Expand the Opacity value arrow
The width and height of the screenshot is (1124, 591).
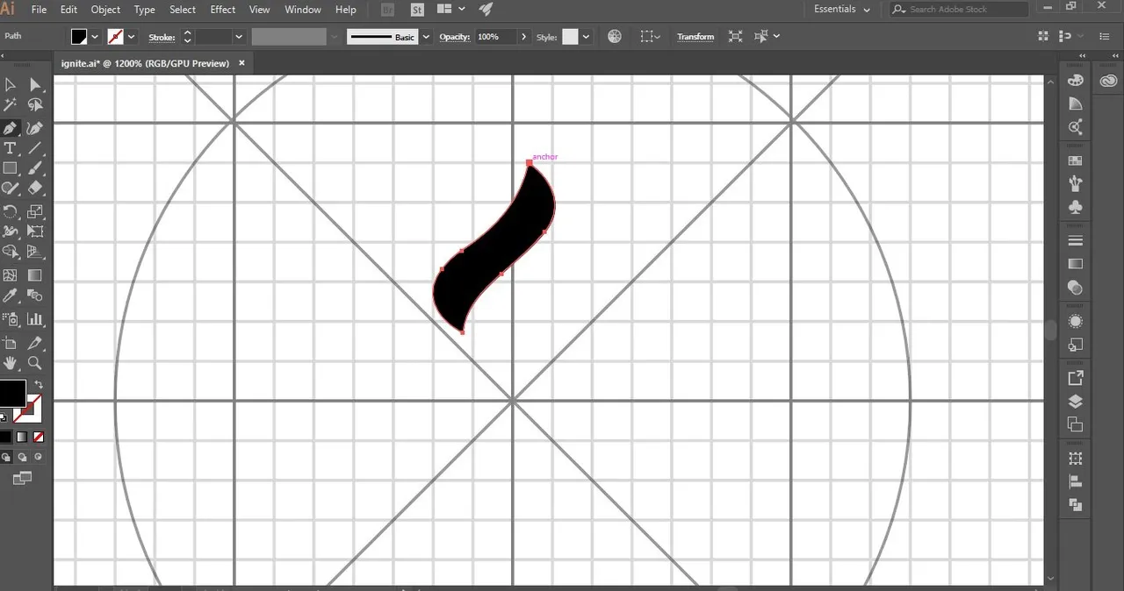[x=524, y=37]
